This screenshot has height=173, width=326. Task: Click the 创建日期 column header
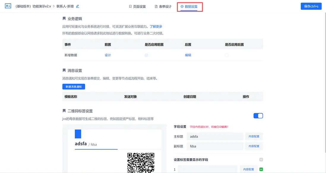pos(190,96)
